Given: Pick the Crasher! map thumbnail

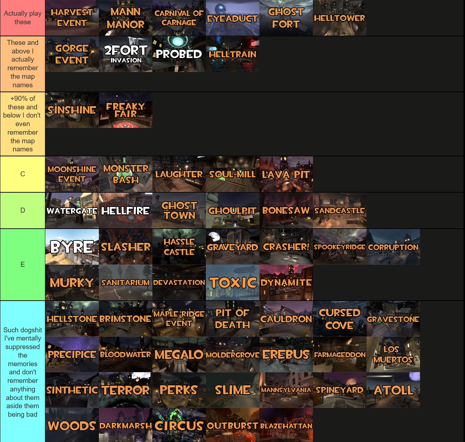Looking at the screenshot, I should (286, 247).
